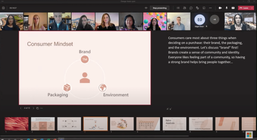Open the reactions icon in toolbar
Viewport: 257px width, 140px height.
click(198, 8)
